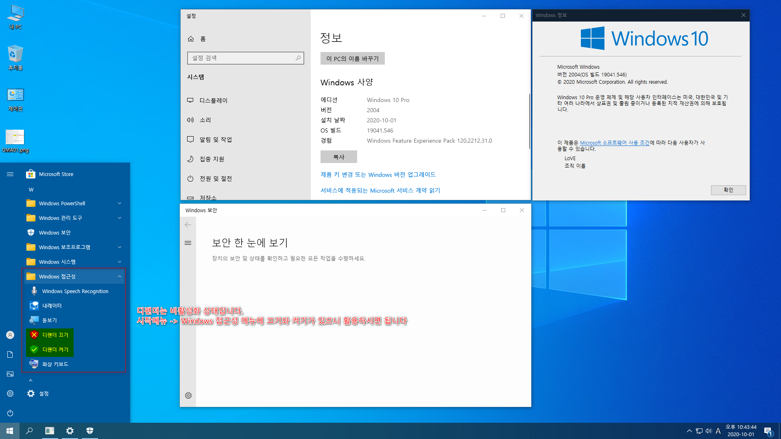Click the settings gear in Windows Security

click(188, 396)
